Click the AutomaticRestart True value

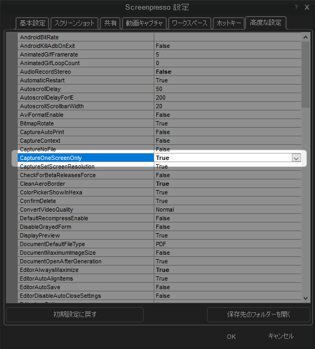click(227, 80)
